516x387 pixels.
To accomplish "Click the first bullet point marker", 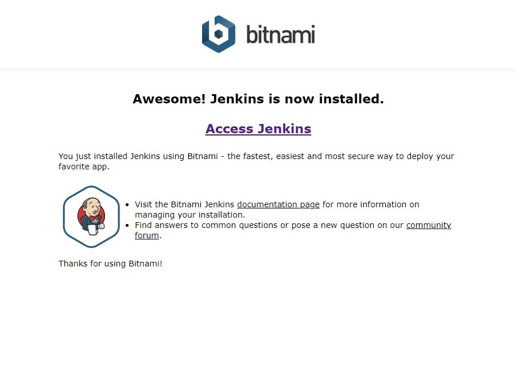I will pyautogui.click(x=127, y=204).
